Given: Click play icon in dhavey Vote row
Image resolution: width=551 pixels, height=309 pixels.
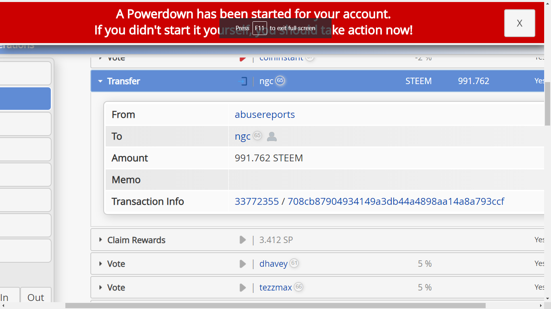Looking at the screenshot, I should pyautogui.click(x=242, y=264).
